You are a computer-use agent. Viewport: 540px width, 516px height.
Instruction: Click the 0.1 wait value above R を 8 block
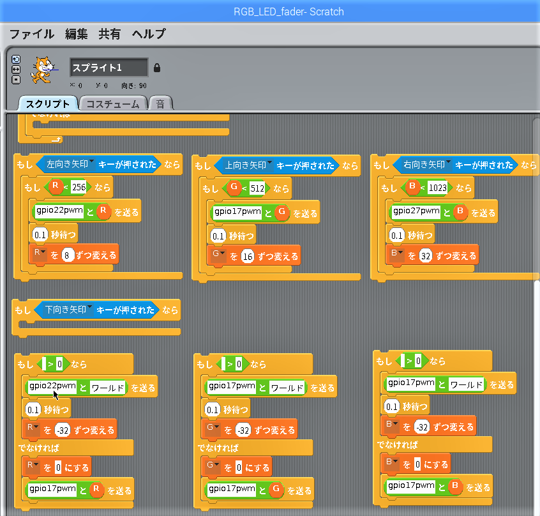40,235
